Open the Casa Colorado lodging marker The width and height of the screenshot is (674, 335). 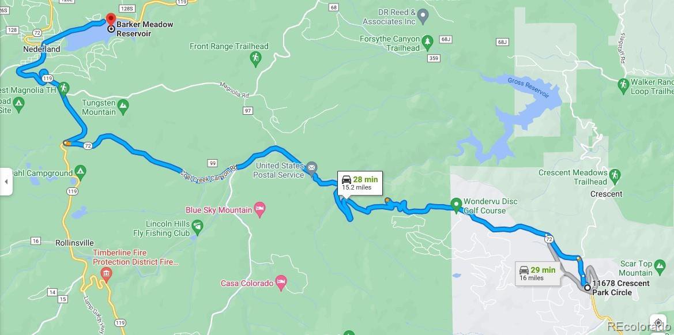point(281,282)
